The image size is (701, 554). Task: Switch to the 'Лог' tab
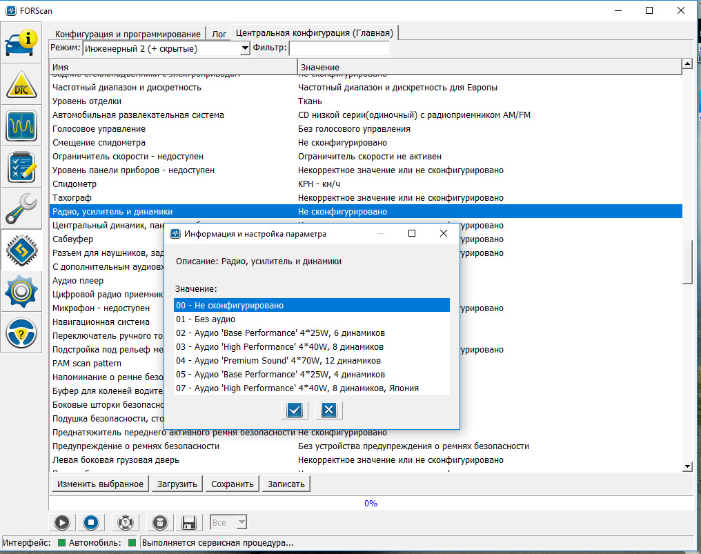[219, 34]
